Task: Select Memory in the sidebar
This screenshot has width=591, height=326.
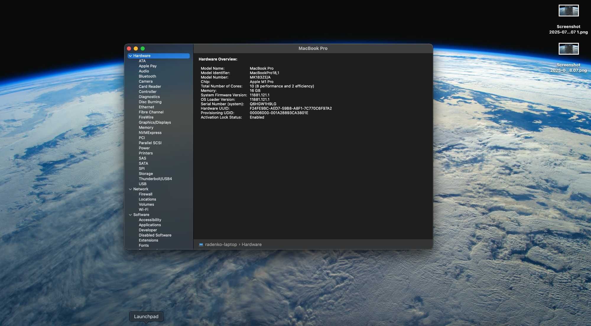Action: point(146,128)
